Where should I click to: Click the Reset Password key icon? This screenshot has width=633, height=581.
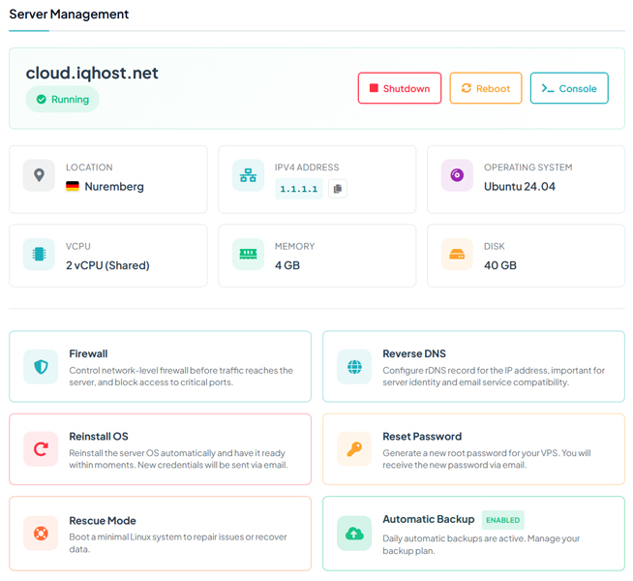click(353, 449)
